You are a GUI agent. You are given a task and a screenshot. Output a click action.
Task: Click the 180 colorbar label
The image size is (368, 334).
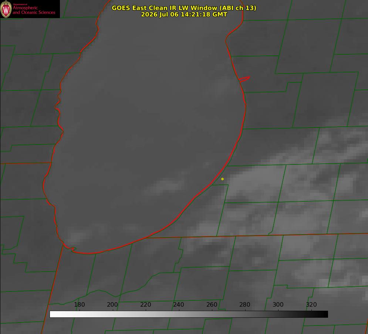point(79,304)
